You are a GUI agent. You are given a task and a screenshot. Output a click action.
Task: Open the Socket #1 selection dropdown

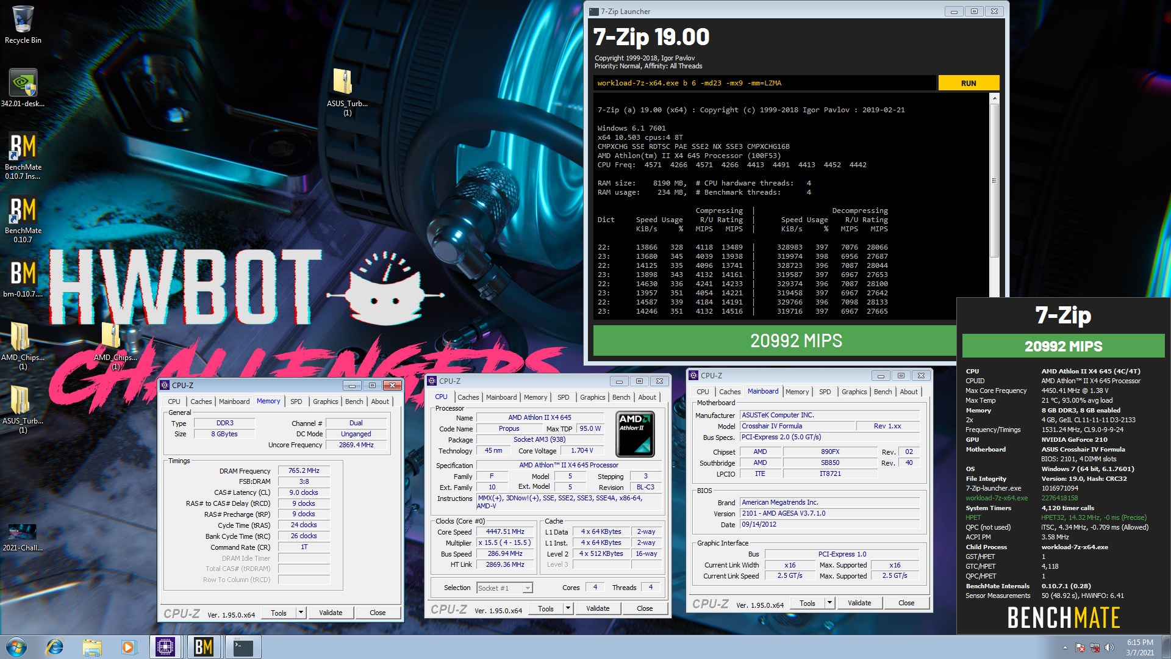pyautogui.click(x=504, y=588)
